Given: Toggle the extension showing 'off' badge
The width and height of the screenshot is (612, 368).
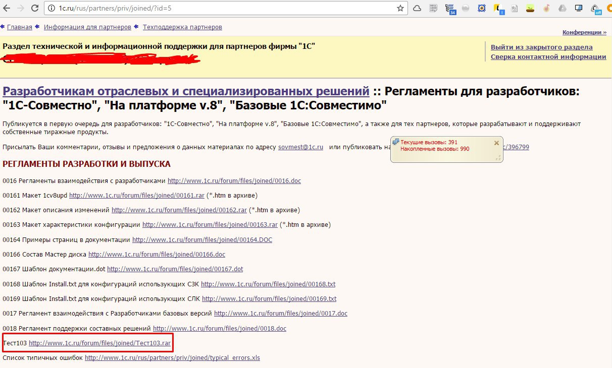Looking at the screenshot, I should point(596,9).
